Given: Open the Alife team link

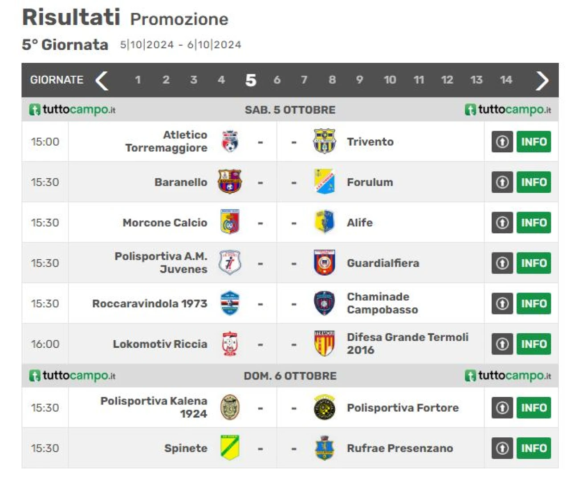Looking at the screenshot, I should (x=360, y=223).
